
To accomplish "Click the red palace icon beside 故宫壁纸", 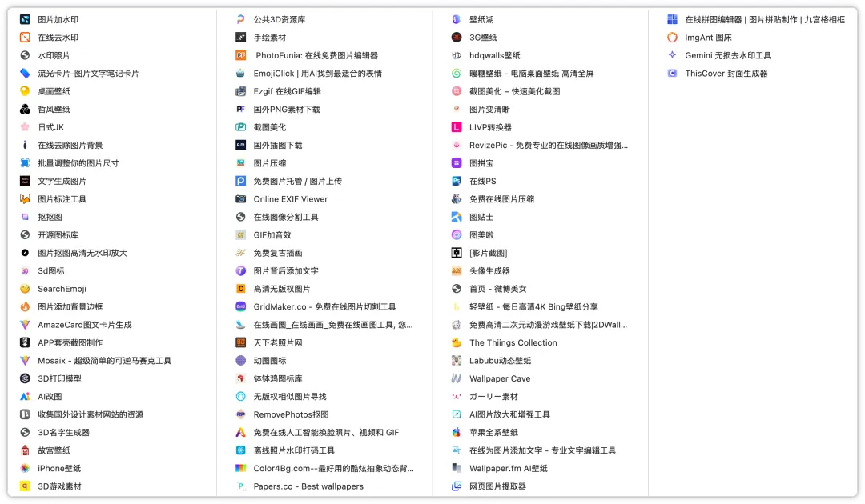I will (x=25, y=450).
